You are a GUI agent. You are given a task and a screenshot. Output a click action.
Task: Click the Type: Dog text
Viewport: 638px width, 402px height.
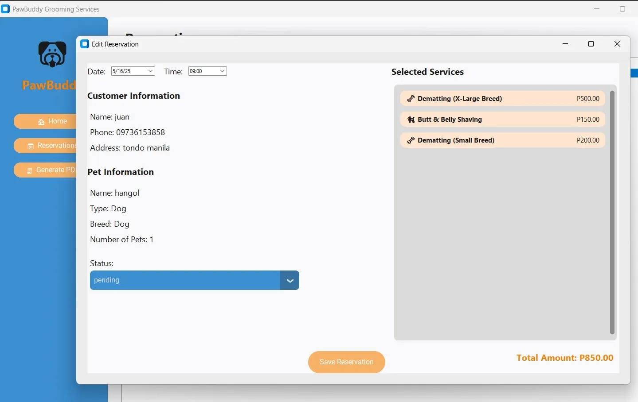[x=108, y=209]
